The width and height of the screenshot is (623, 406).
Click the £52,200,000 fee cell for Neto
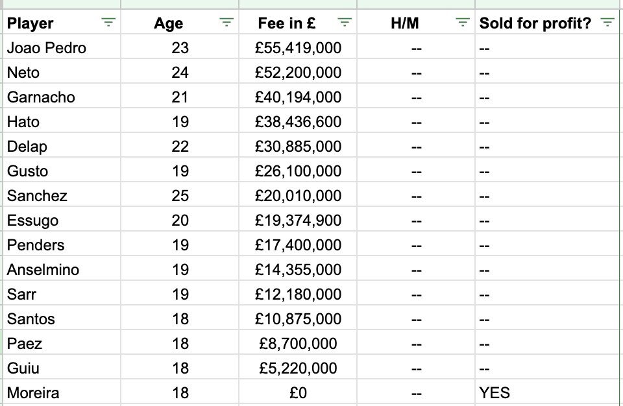298,72
